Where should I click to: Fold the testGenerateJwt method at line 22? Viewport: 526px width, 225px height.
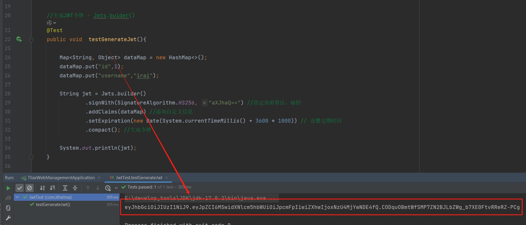tap(31, 39)
